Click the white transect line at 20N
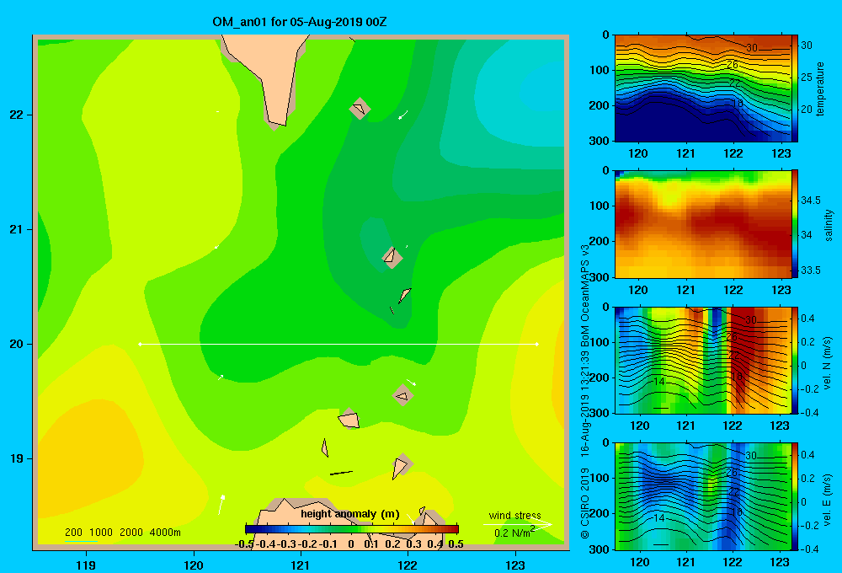The width and height of the screenshot is (842, 573). point(338,344)
